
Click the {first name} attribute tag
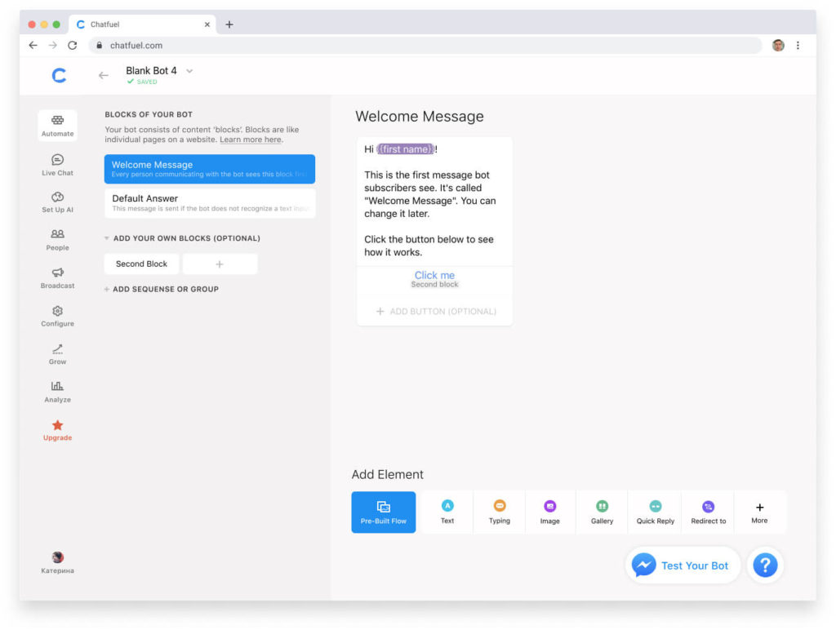407,149
